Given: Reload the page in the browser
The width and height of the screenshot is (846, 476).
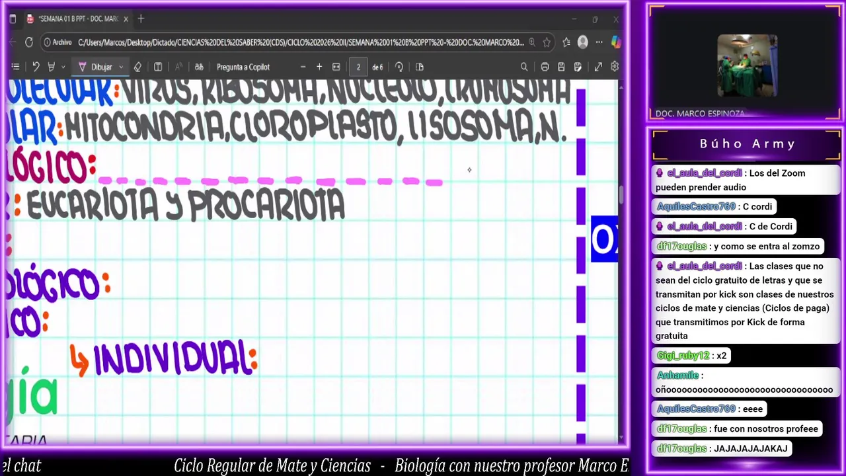Looking at the screenshot, I should (x=29, y=42).
